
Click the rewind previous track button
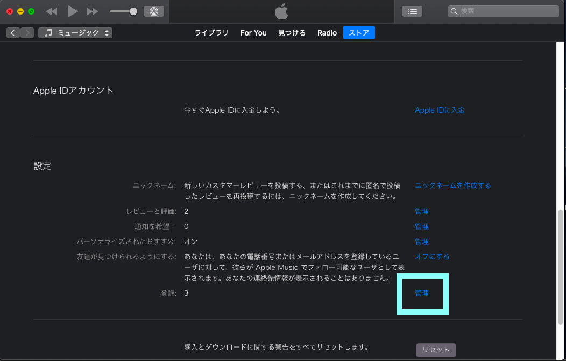(x=52, y=11)
